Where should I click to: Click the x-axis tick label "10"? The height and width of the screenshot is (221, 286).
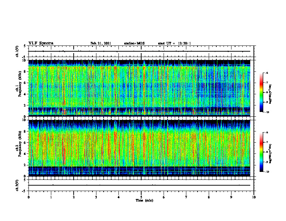(254, 197)
